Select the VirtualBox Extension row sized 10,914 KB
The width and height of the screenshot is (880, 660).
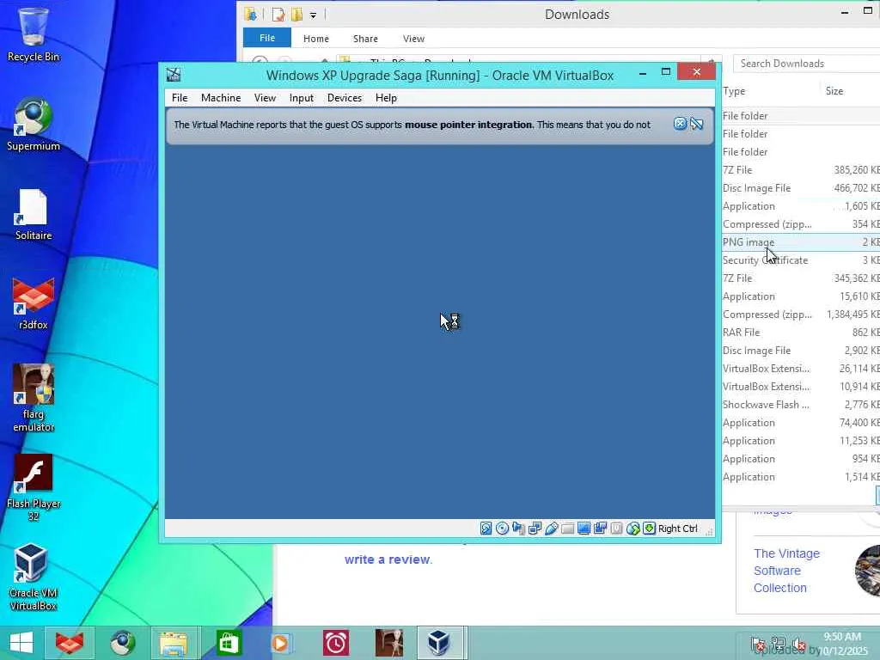click(801, 386)
